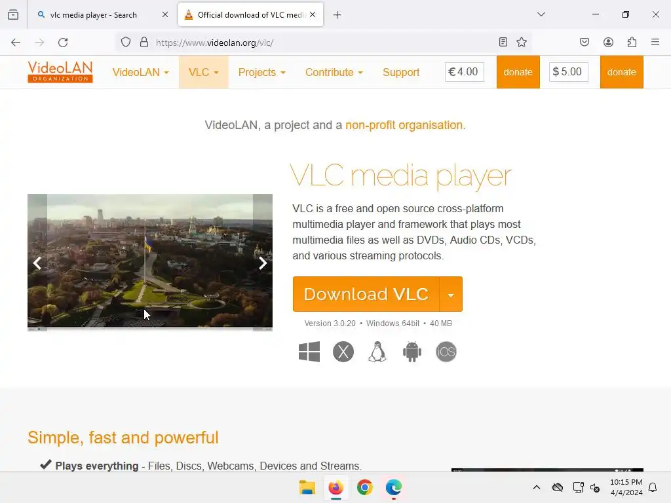Screen dimensions: 671x503
Task: Click the macOS X platform icon
Action: tap(343, 352)
